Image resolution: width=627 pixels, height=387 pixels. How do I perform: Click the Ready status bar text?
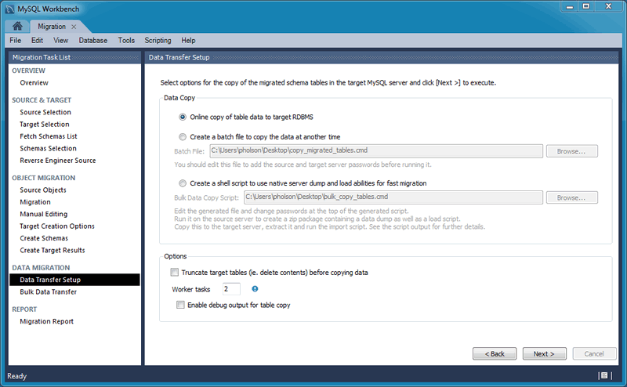coord(16,376)
